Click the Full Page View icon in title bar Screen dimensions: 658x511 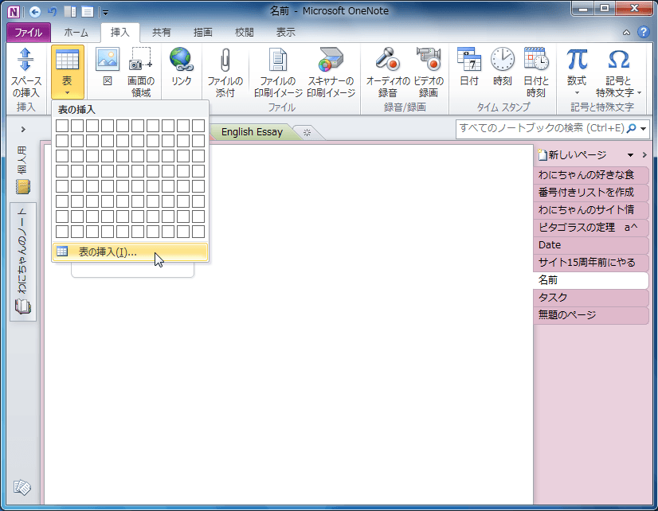[x=88, y=12]
